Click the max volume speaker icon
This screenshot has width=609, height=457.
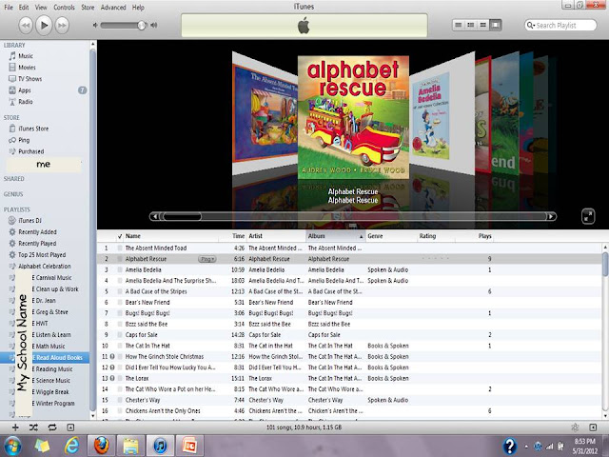coord(154,26)
